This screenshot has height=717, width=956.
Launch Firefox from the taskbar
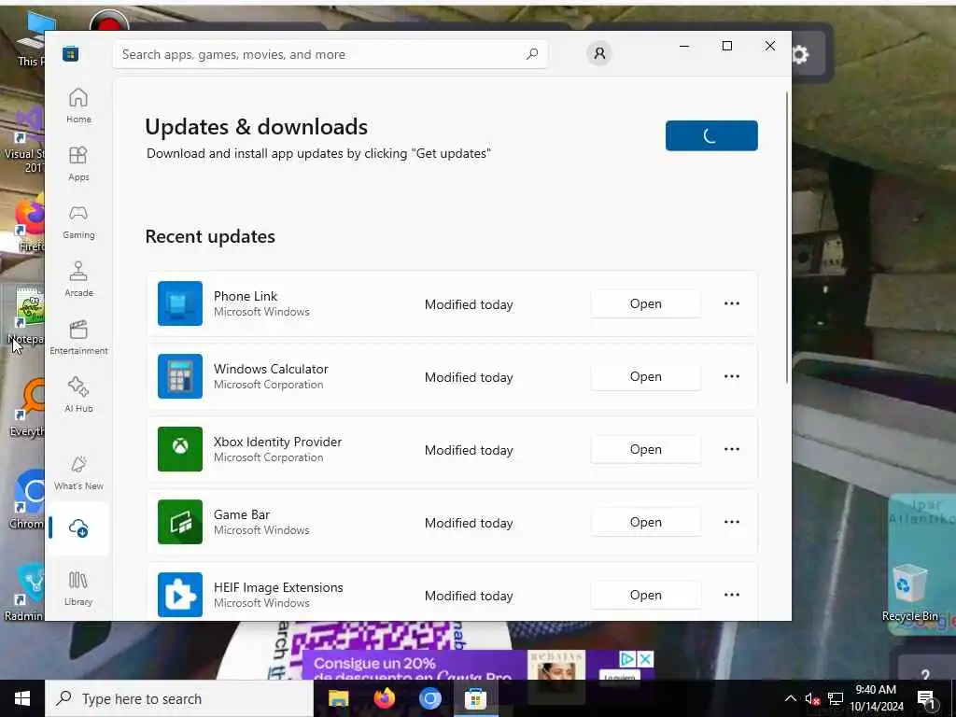tap(384, 698)
